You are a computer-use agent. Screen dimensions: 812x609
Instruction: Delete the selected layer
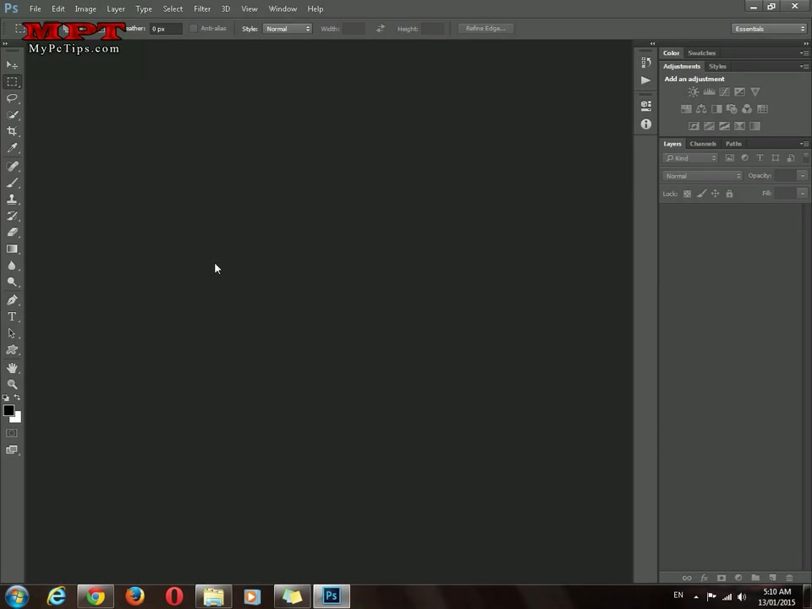[789, 578]
